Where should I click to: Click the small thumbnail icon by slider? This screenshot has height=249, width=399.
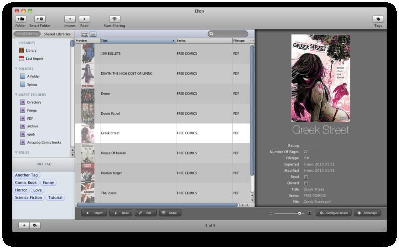(271, 213)
